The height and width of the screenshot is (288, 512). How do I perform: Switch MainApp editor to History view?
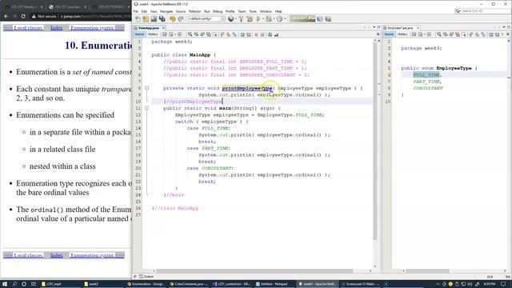pos(153,34)
